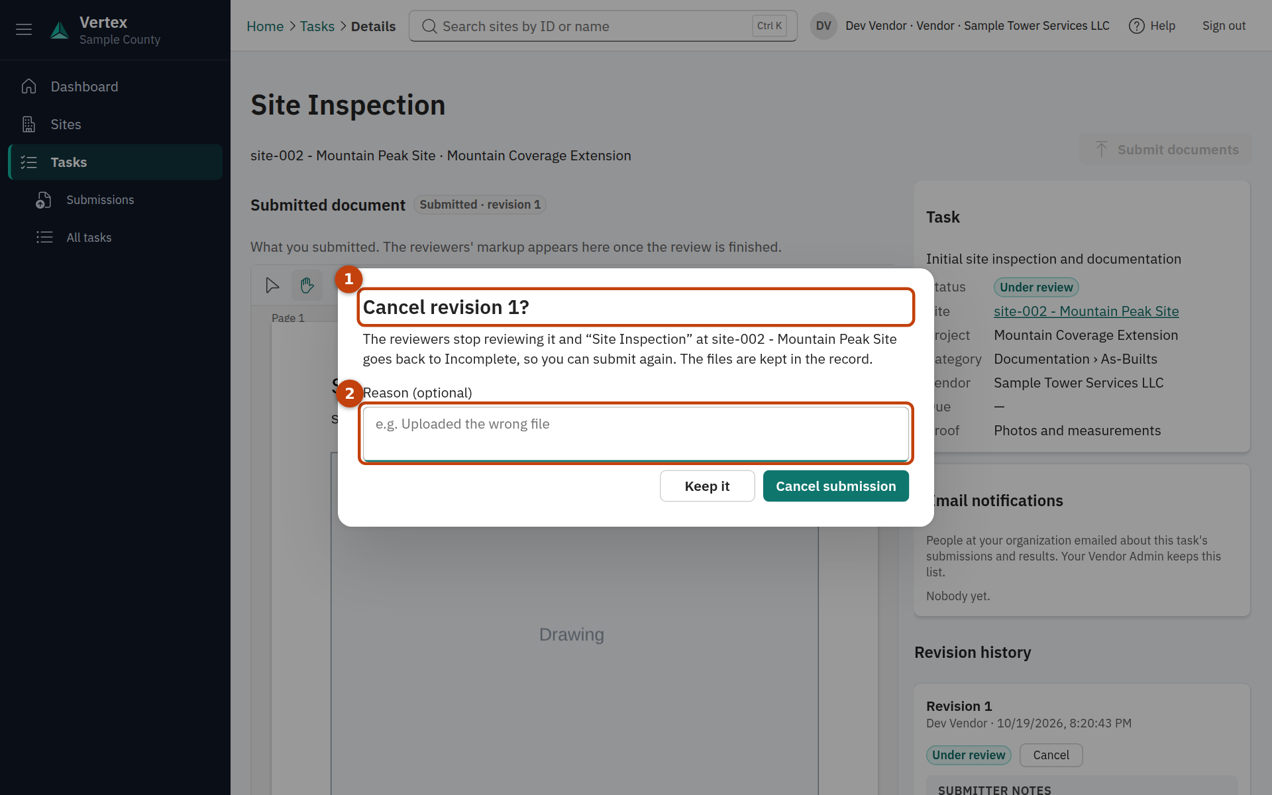1272x795 pixels.
Task: Click the Sites building icon
Action: [x=28, y=125]
